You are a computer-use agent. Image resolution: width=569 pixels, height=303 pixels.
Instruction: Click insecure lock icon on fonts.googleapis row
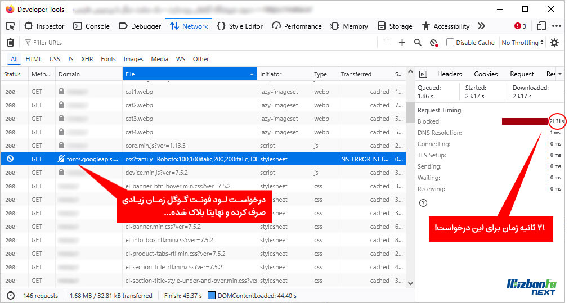click(61, 159)
